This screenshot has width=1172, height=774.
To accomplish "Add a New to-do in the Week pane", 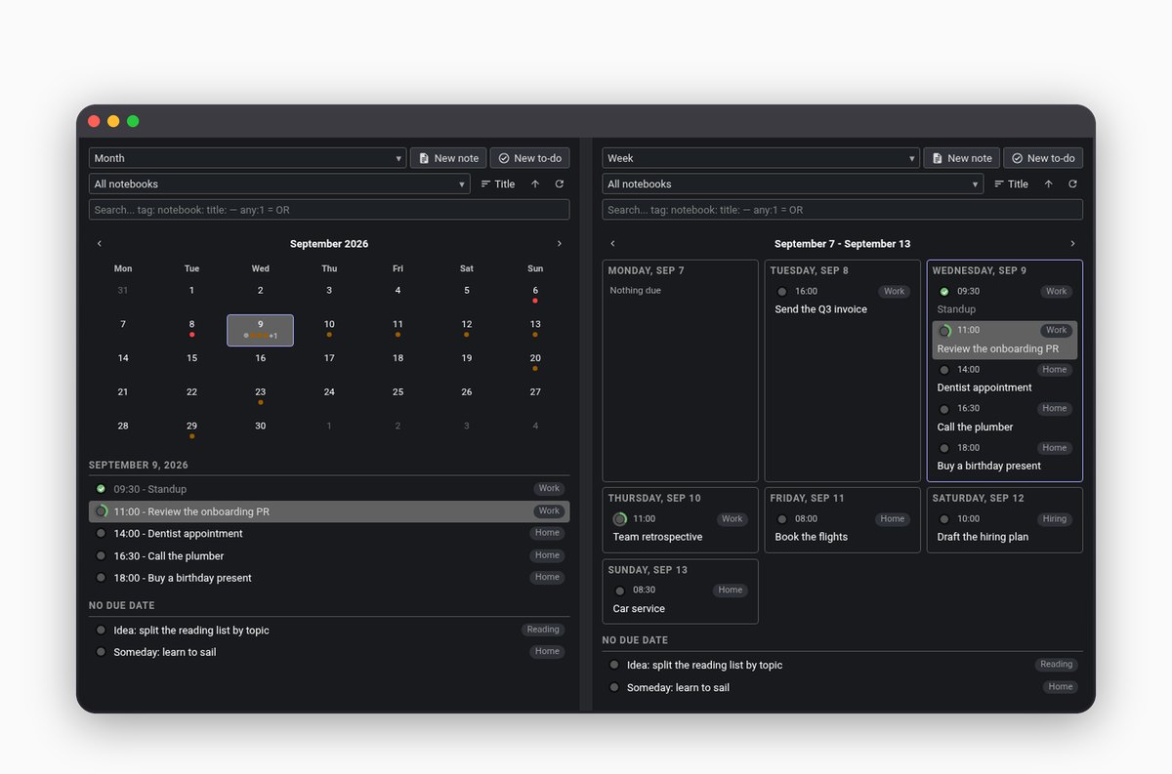I will point(1043,158).
